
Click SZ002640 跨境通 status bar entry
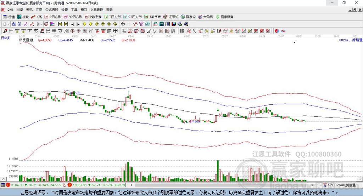[x=340, y=185]
